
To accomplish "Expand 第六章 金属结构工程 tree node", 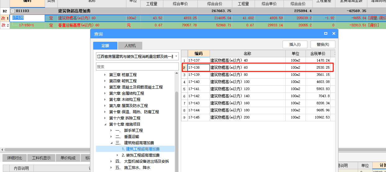I will [105, 93].
